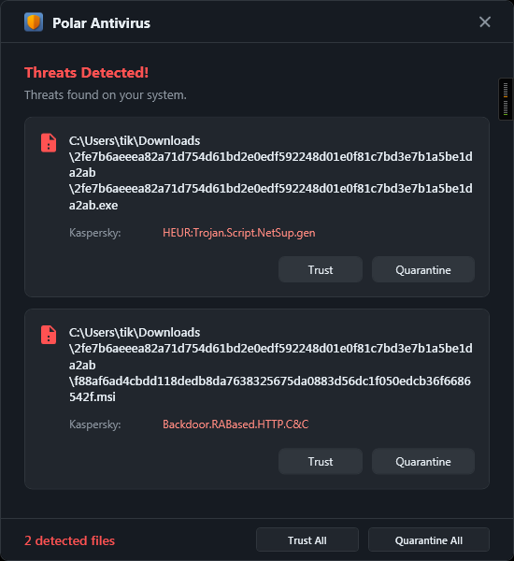The height and width of the screenshot is (561, 514).
Task: Quarantine the HEUR:Trojan.Script.NetSup.gen file
Action: click(x=423, y=269)
